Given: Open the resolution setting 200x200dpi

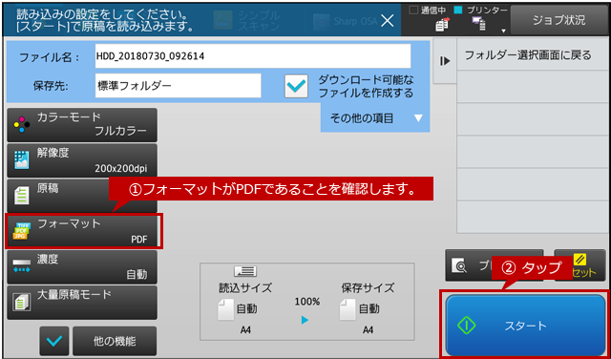Looking at the screenshot, I should (82, 160).
